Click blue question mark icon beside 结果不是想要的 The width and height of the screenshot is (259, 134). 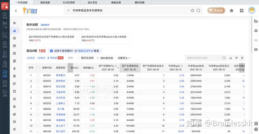(51, 51)
